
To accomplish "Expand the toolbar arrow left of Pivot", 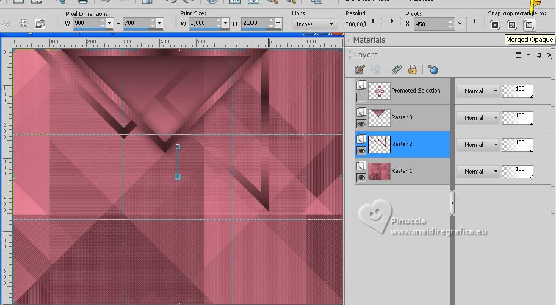I will point(392,21).
